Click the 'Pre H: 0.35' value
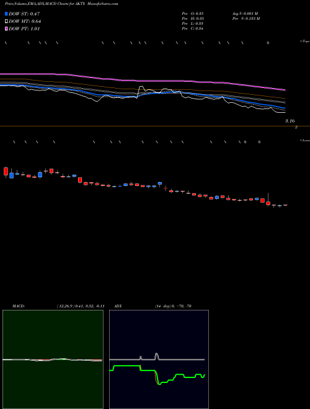The image size is (310, 409). (x=193, y=19)
